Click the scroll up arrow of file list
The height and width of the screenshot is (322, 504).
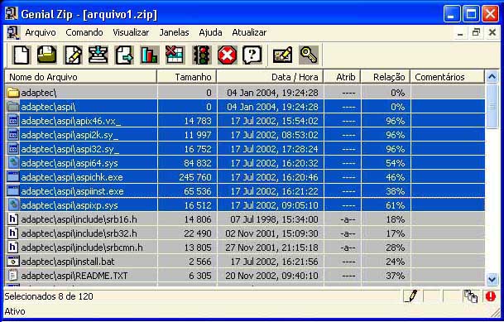coord(492,77)
